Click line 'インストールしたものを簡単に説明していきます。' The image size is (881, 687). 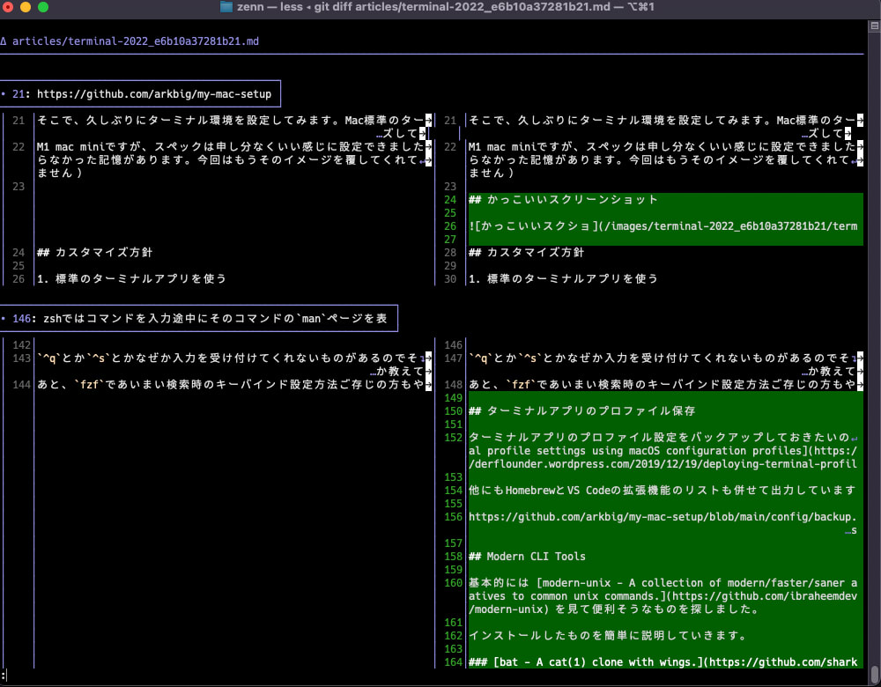[x=607, y=635]
